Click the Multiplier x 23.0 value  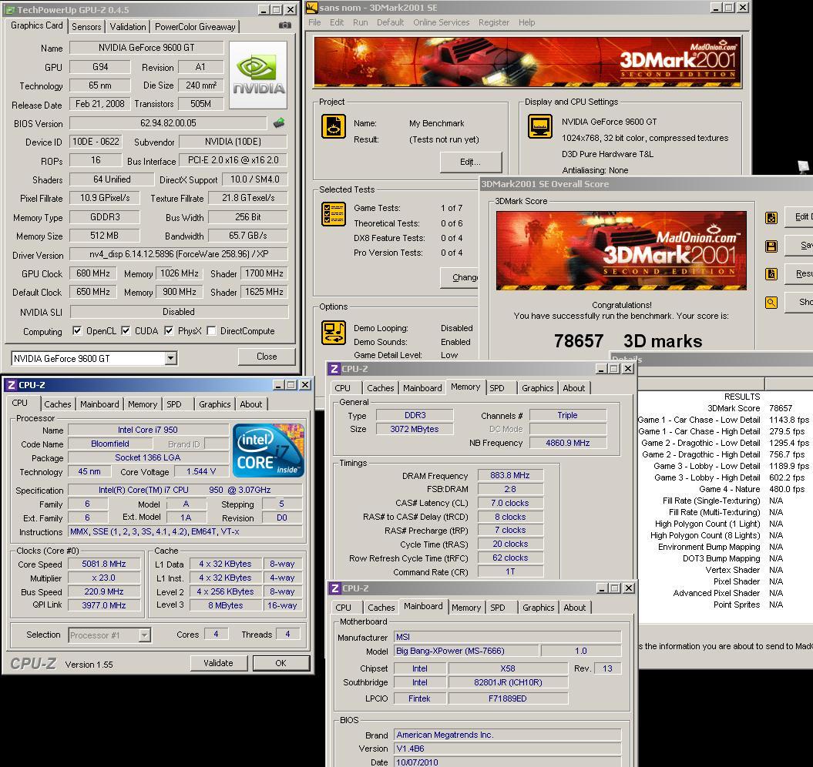[104, 578]
